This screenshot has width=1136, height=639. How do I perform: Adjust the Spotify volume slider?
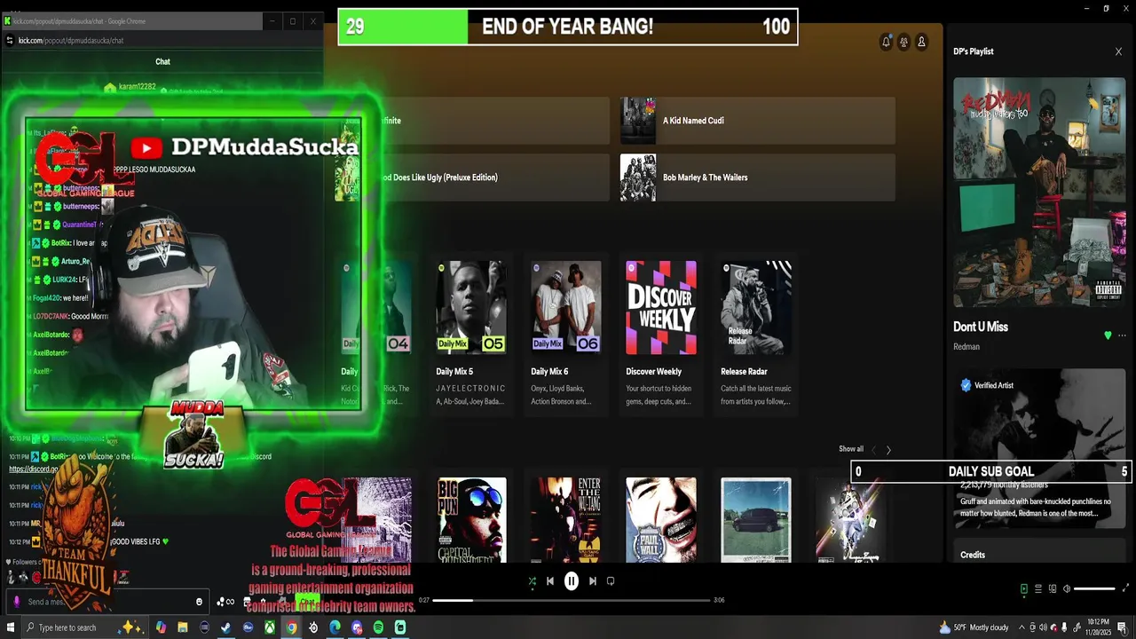(1094, 588)
